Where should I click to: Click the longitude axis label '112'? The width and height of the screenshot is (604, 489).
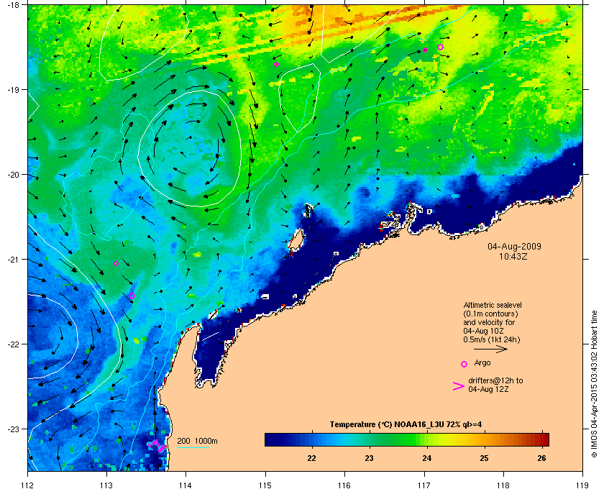point(28,485)
